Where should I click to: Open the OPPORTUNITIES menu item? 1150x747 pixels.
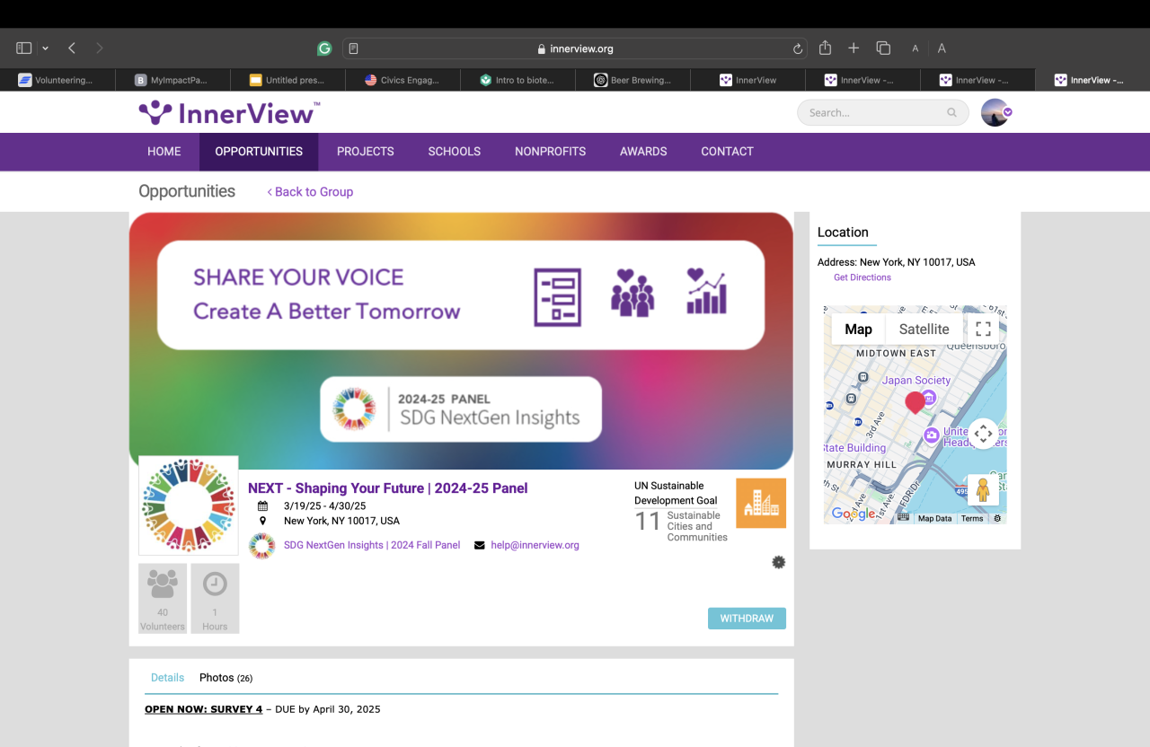tap(259, 152)
